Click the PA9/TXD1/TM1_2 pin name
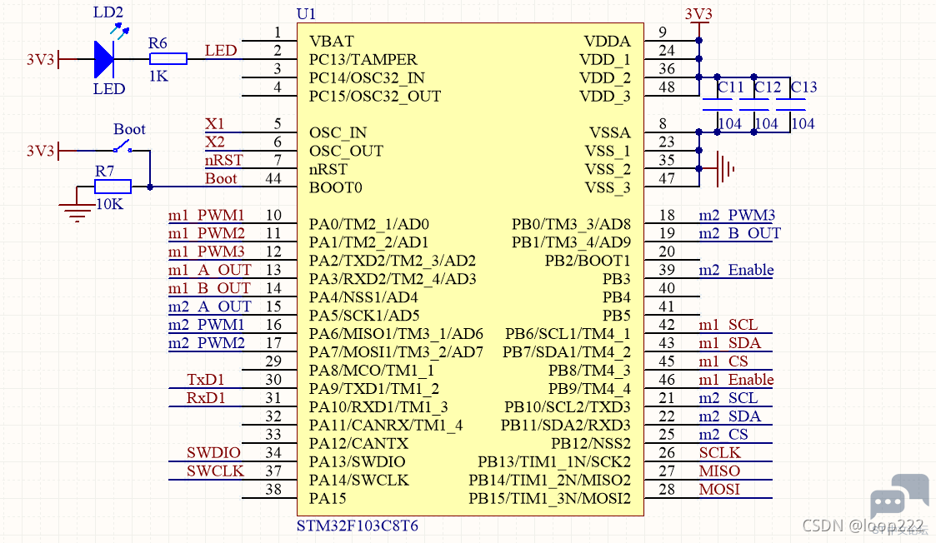This screenshot has width=936, height=543. (x=373, y=388)
